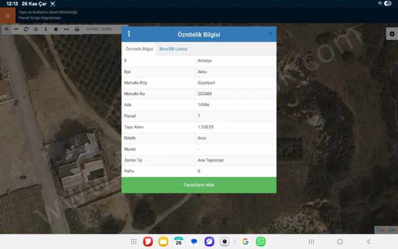Screen dimensions: 398x249
Task: Open the camera app in taskbar
Action: [x=225, y=242]
